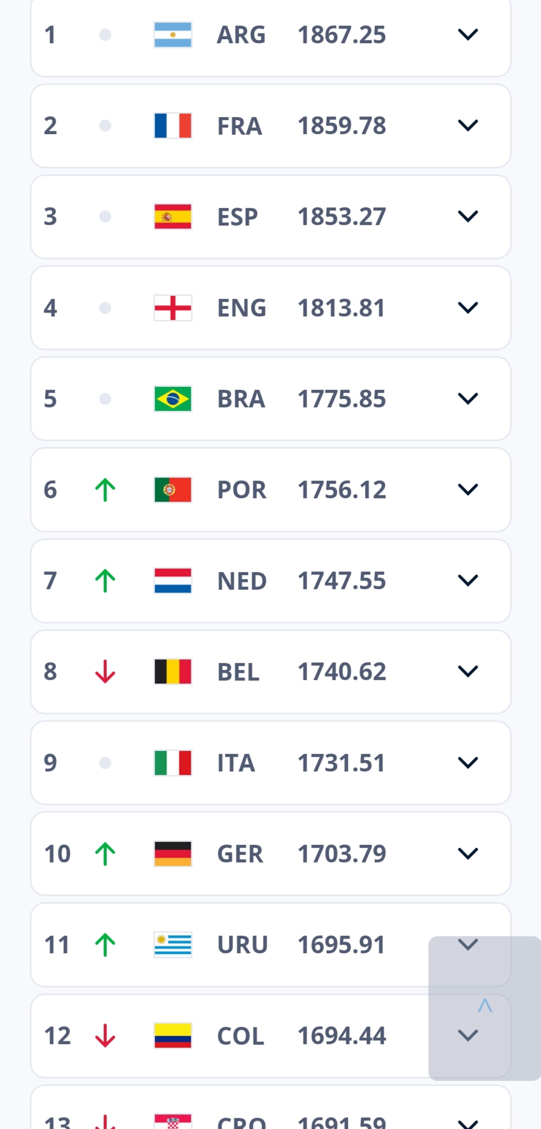Click Belgium's red down-arrow rank indicator
541x1129 pixels.
(x=105, y=671)
